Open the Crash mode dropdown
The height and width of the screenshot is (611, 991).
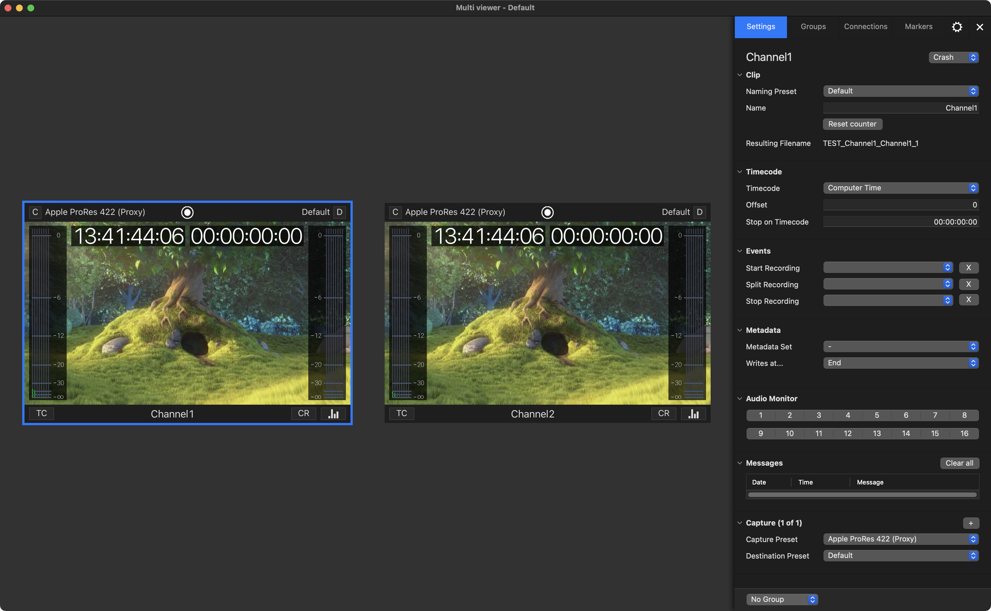click(953, 57)
